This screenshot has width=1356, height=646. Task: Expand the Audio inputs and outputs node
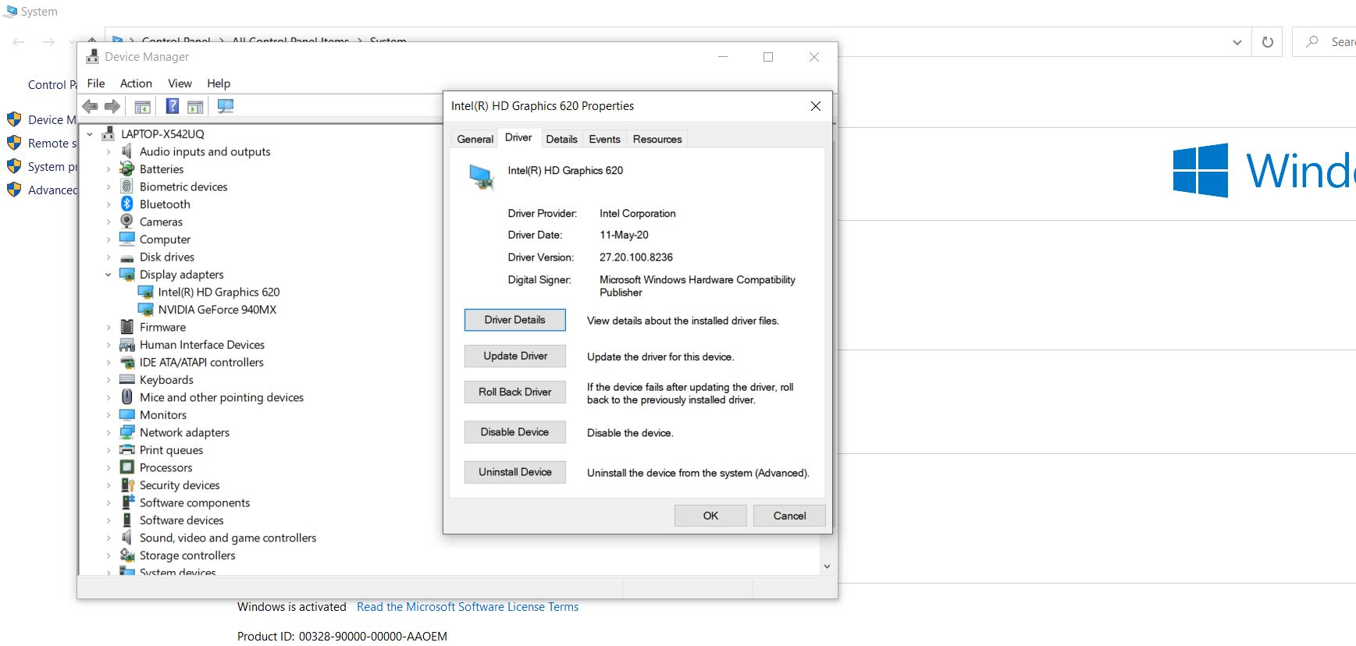[x=109, y=152]
